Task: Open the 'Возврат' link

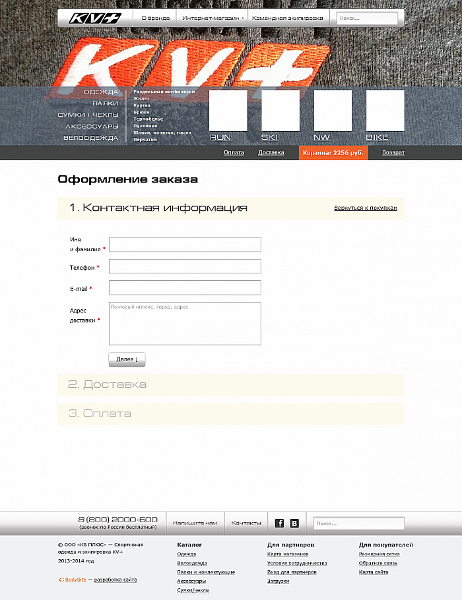Action: [x=393, y=152]
